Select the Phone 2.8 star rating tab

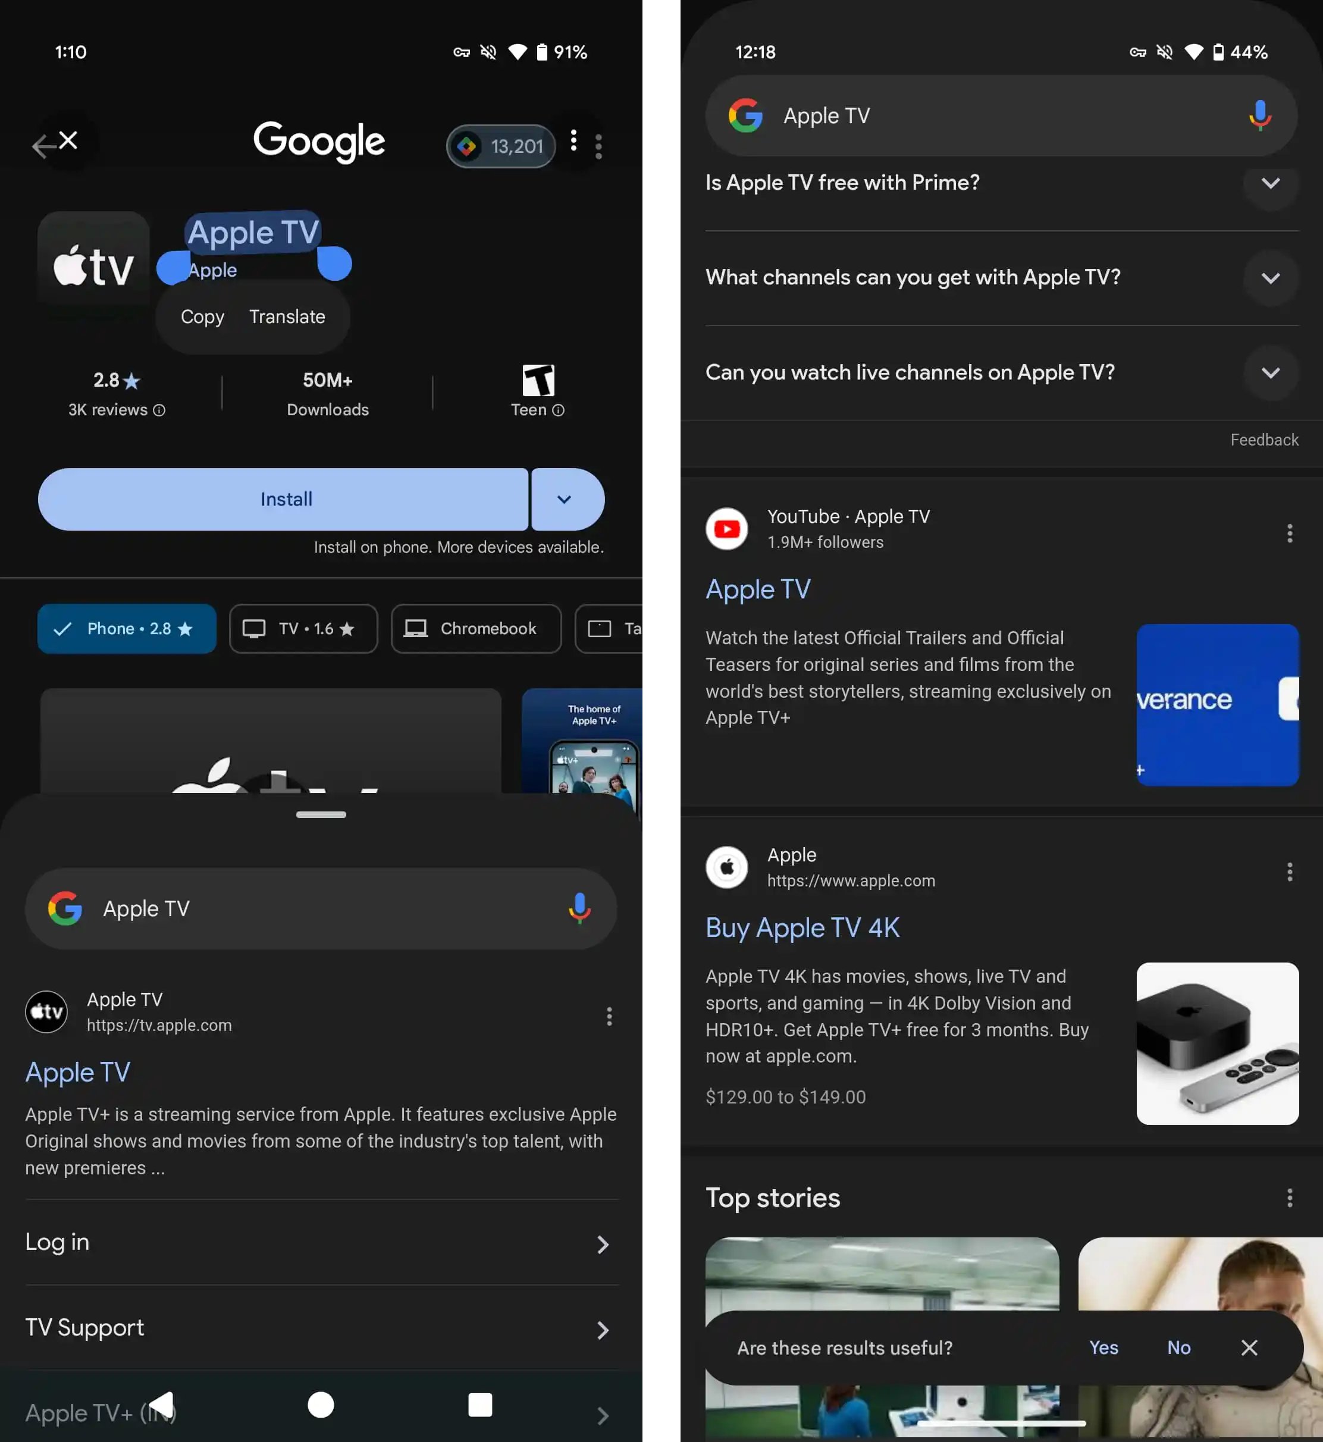pyautogui.click(x=127, y=628)
